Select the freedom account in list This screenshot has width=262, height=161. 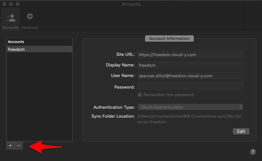pyautogui.click(x=39, y=49)
